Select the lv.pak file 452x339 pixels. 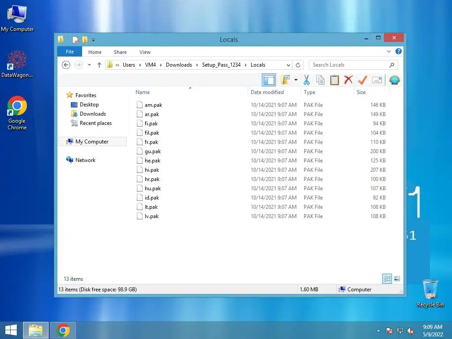coord(151,216)
